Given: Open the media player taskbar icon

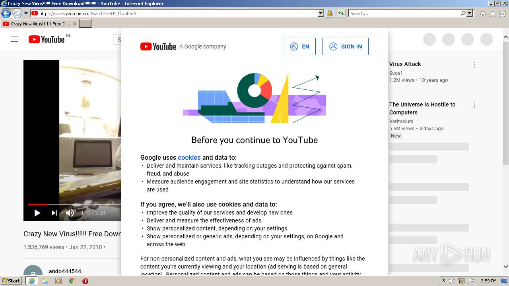Looking at the screenshot, I should [x=58, y=281].
